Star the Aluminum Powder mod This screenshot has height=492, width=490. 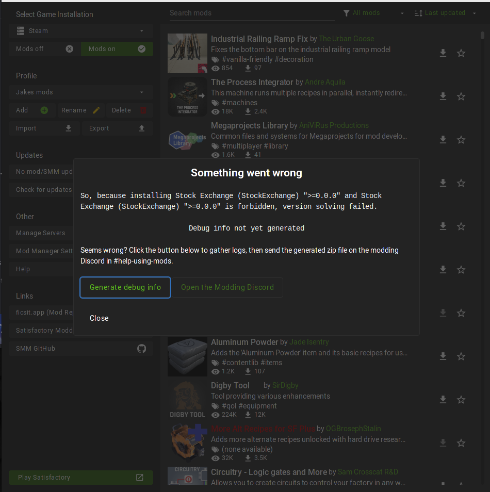(x=461, y=356)
